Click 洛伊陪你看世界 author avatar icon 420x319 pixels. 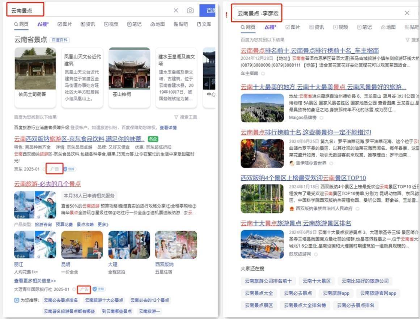292,163
